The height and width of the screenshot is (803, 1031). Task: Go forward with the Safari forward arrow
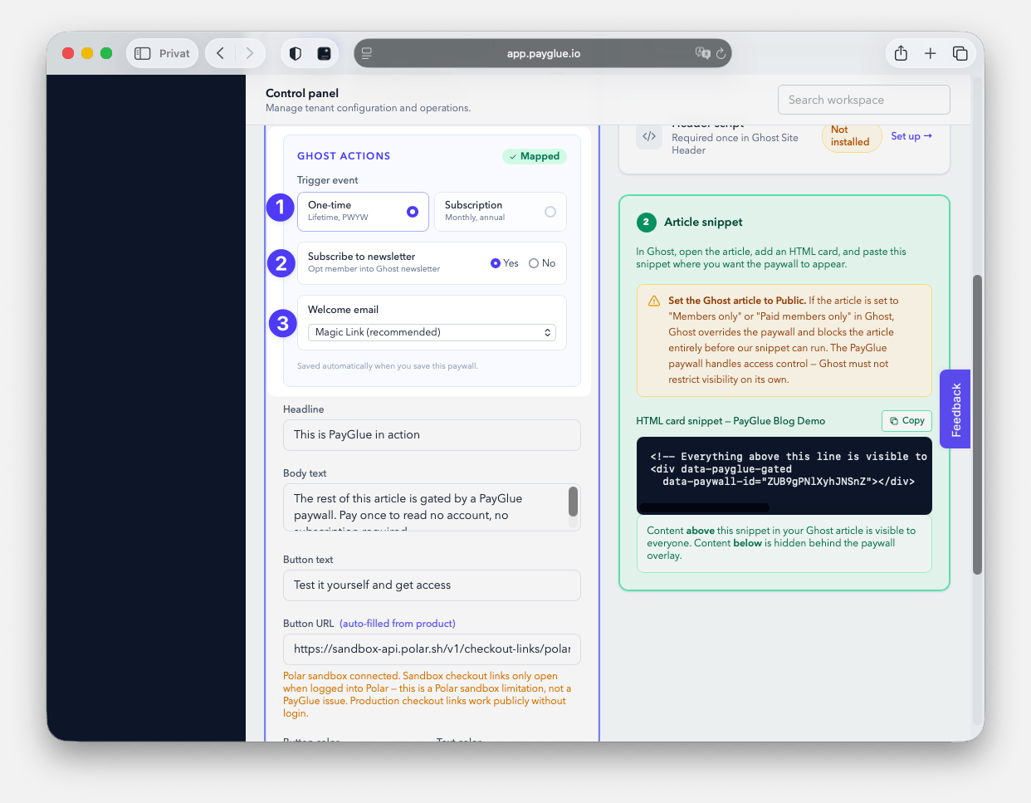tap(249, 53)
